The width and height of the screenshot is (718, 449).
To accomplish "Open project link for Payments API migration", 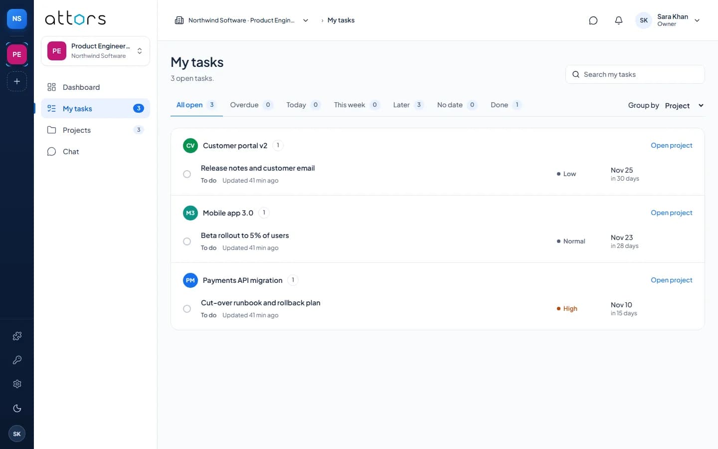I will click(671, 280).
